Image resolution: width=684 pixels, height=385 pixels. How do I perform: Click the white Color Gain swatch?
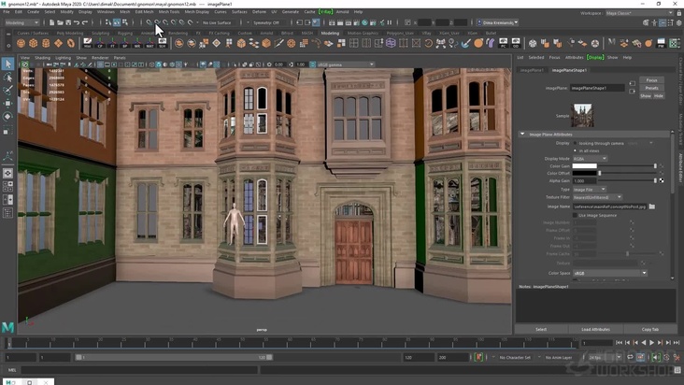click(585, 166)
